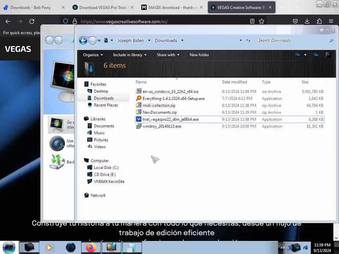
Task: Open Pictures library
Action: point(101,140)
